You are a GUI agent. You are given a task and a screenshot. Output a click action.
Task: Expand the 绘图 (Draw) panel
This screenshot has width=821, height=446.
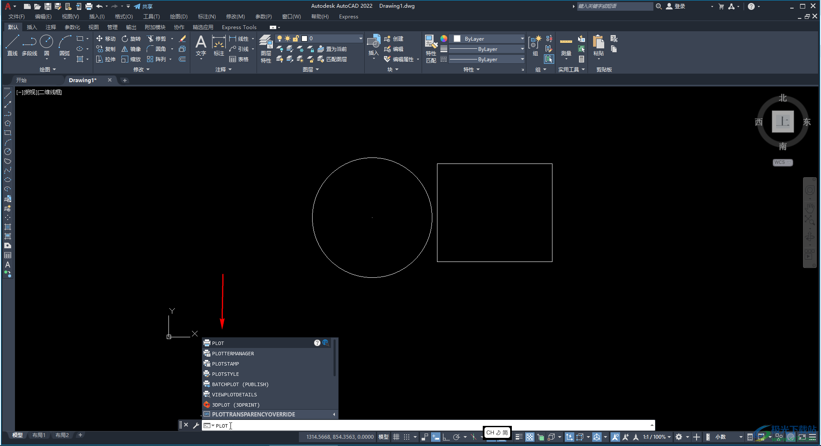click(x=47, y=69)
